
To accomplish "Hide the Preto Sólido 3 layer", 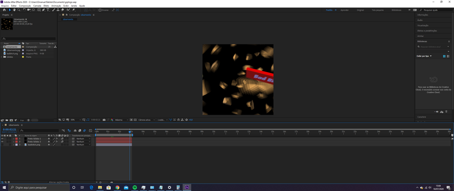I will coord(2,142).
